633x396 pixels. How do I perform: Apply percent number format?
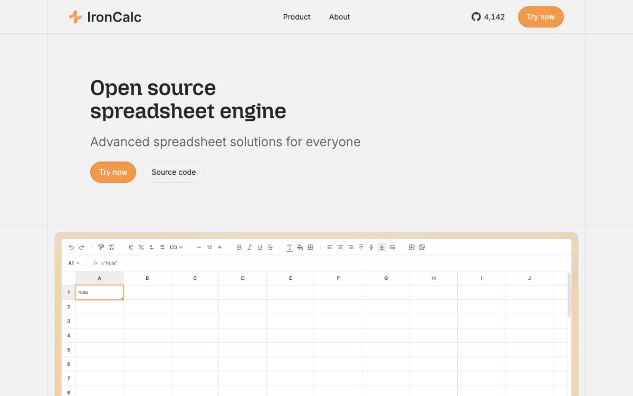141,247
